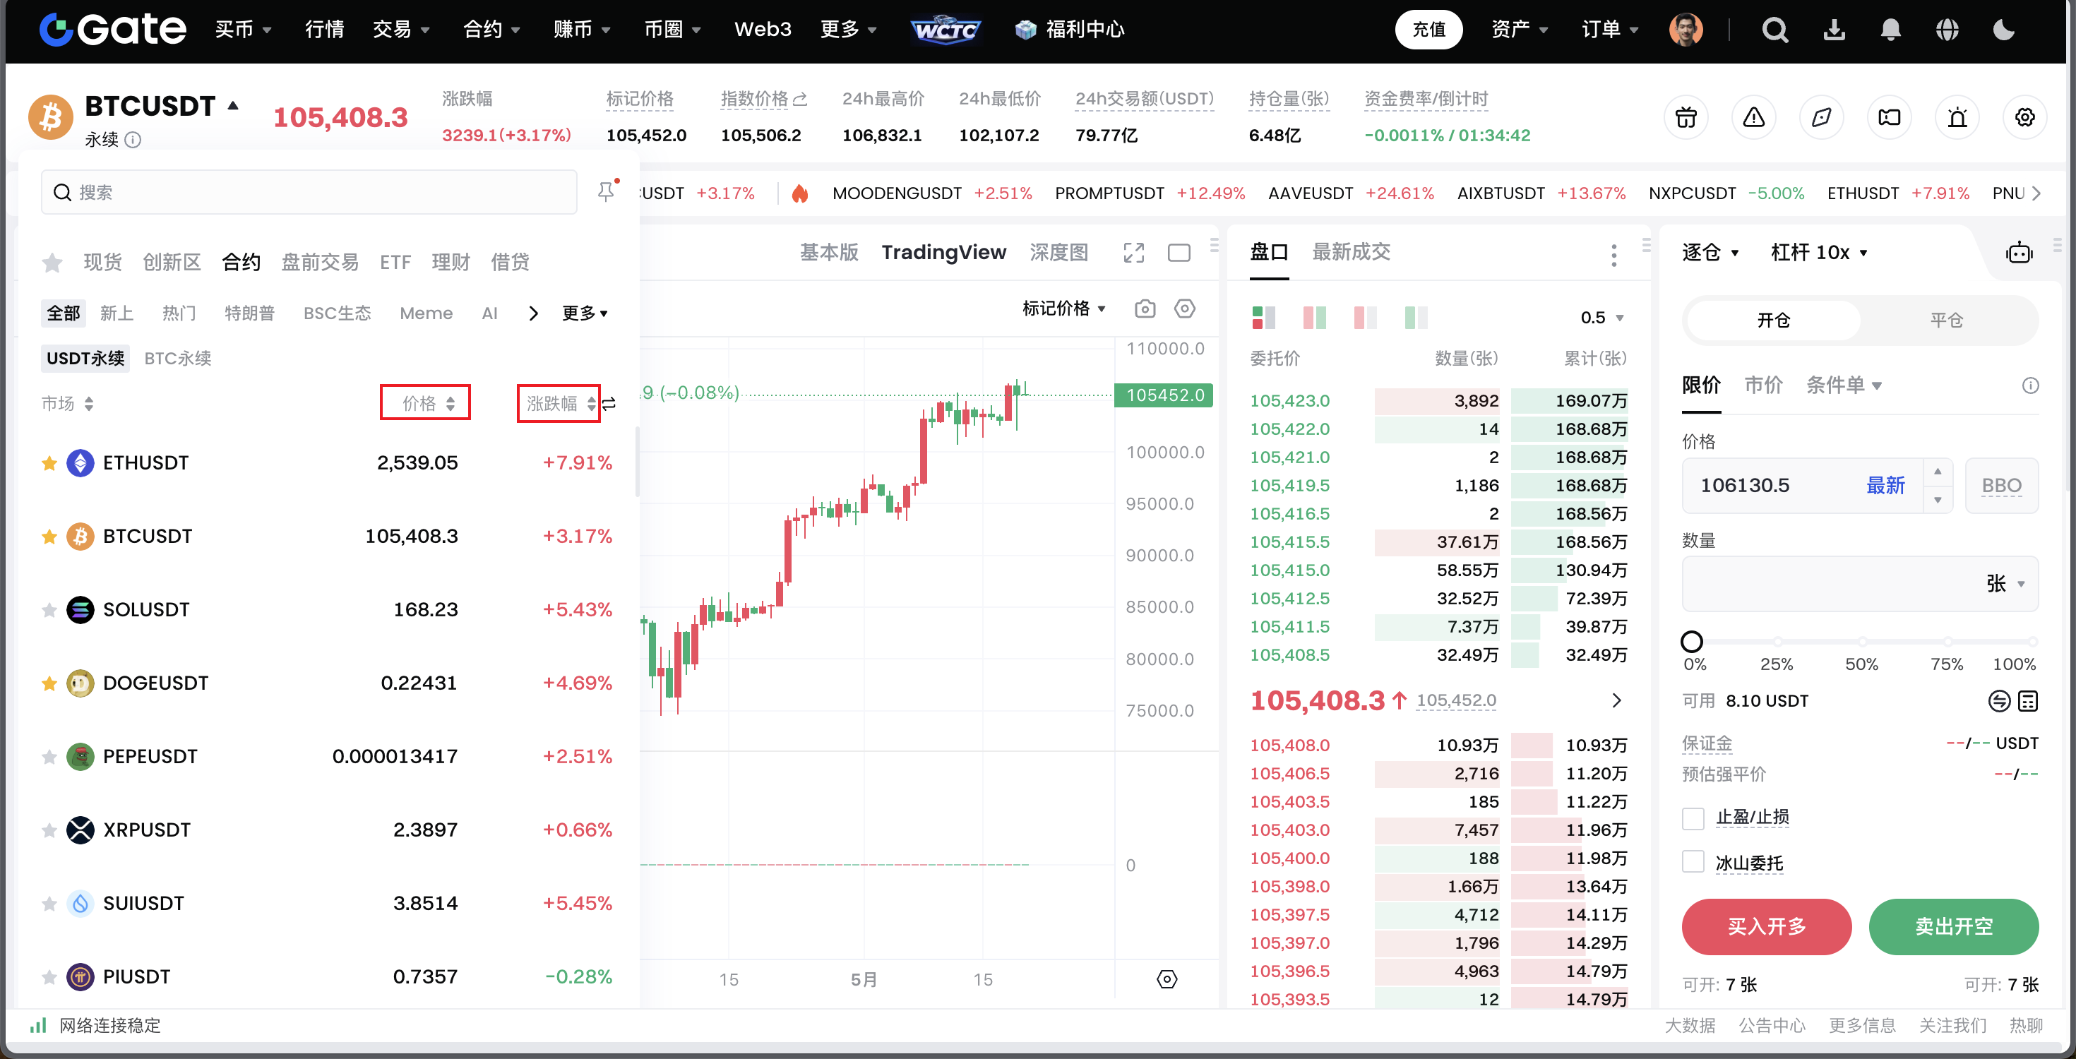Toggle dark mode moon icon
The image size is (2076, 1059).
coord(2003,30)
